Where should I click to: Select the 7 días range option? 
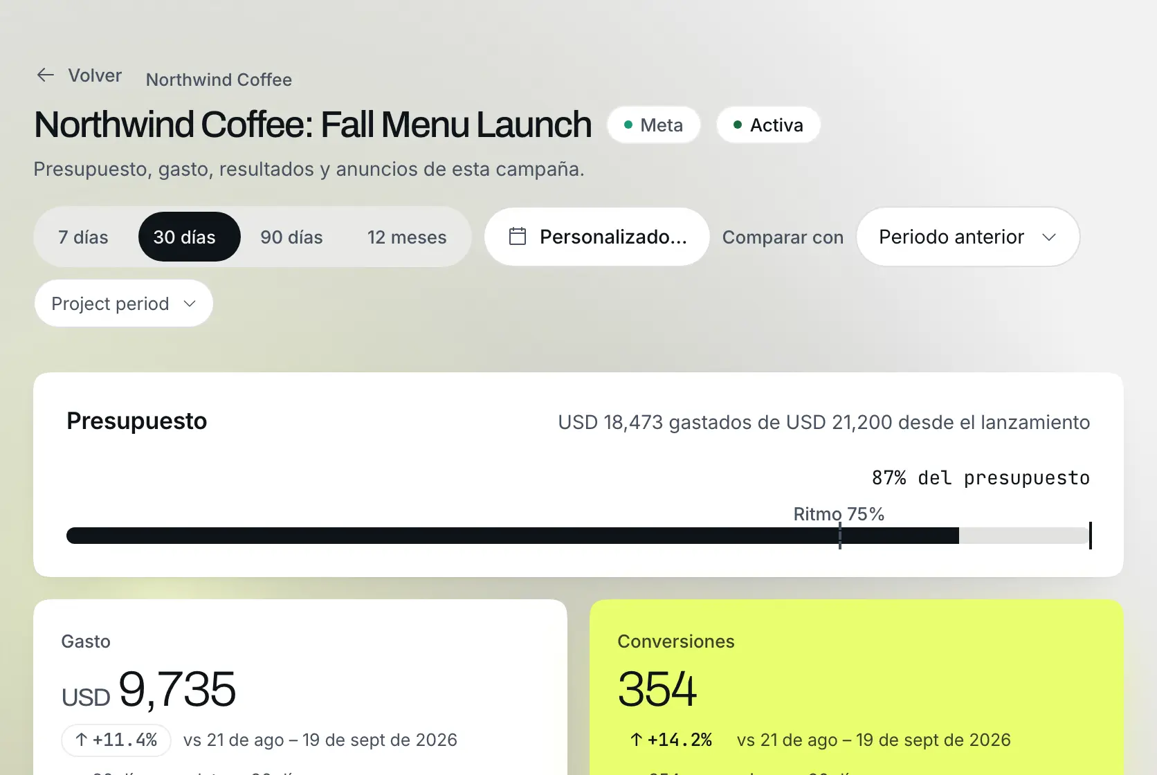(x=83, y=237)
